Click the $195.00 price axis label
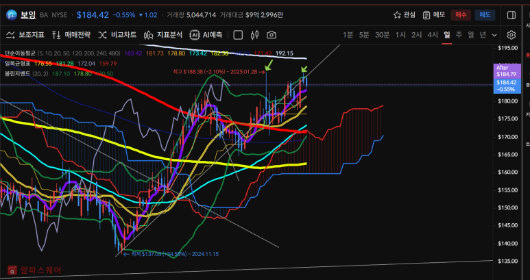530x280 pixels. [x=507, y=48]
